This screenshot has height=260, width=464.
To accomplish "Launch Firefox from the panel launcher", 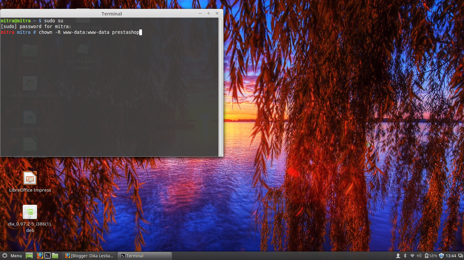I will [x=40, y=256].
